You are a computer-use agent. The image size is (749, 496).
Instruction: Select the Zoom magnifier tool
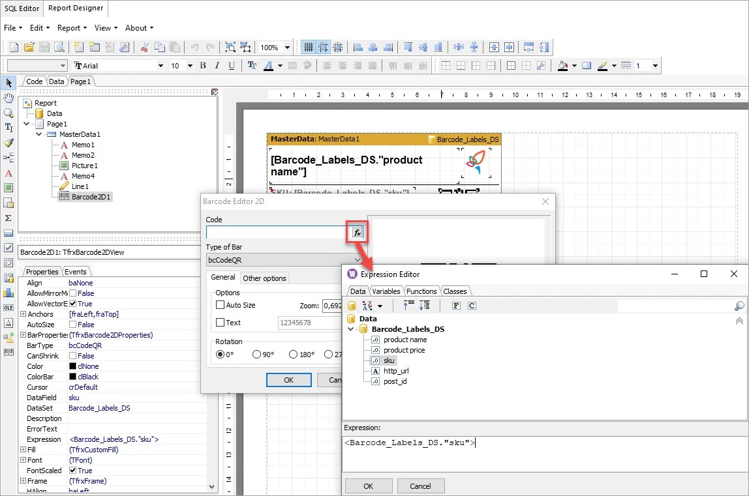click(x=8, y=113)
